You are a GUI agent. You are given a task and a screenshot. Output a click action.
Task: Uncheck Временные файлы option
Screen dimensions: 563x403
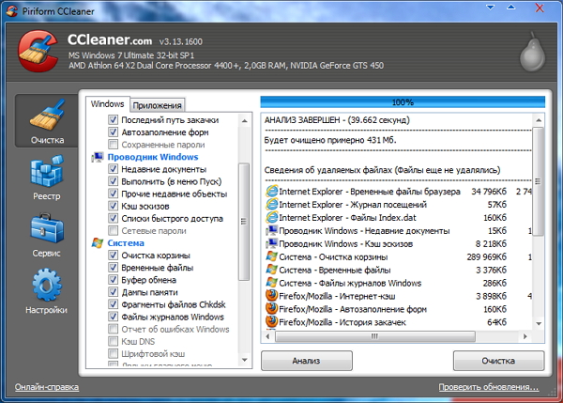click(x=114, y=268)
